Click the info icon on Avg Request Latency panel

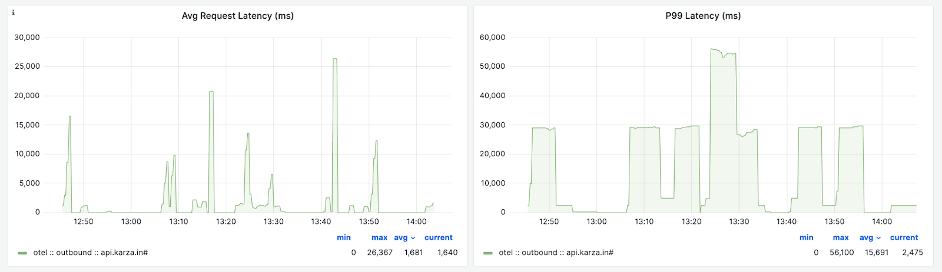point(14,12)
